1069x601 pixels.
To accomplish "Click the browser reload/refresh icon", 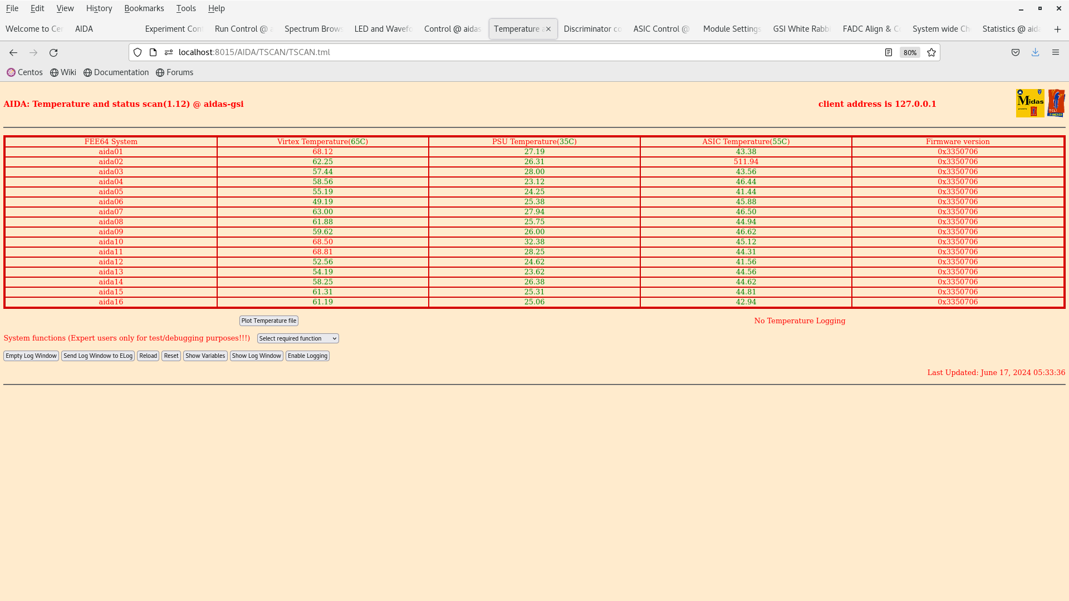I will [53, 52].
